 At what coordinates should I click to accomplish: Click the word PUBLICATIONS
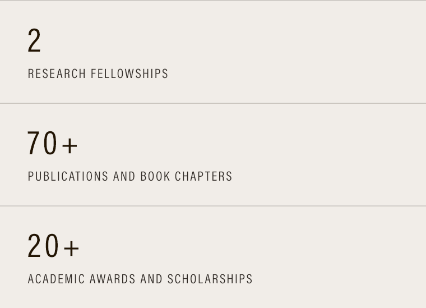point(68,176)
